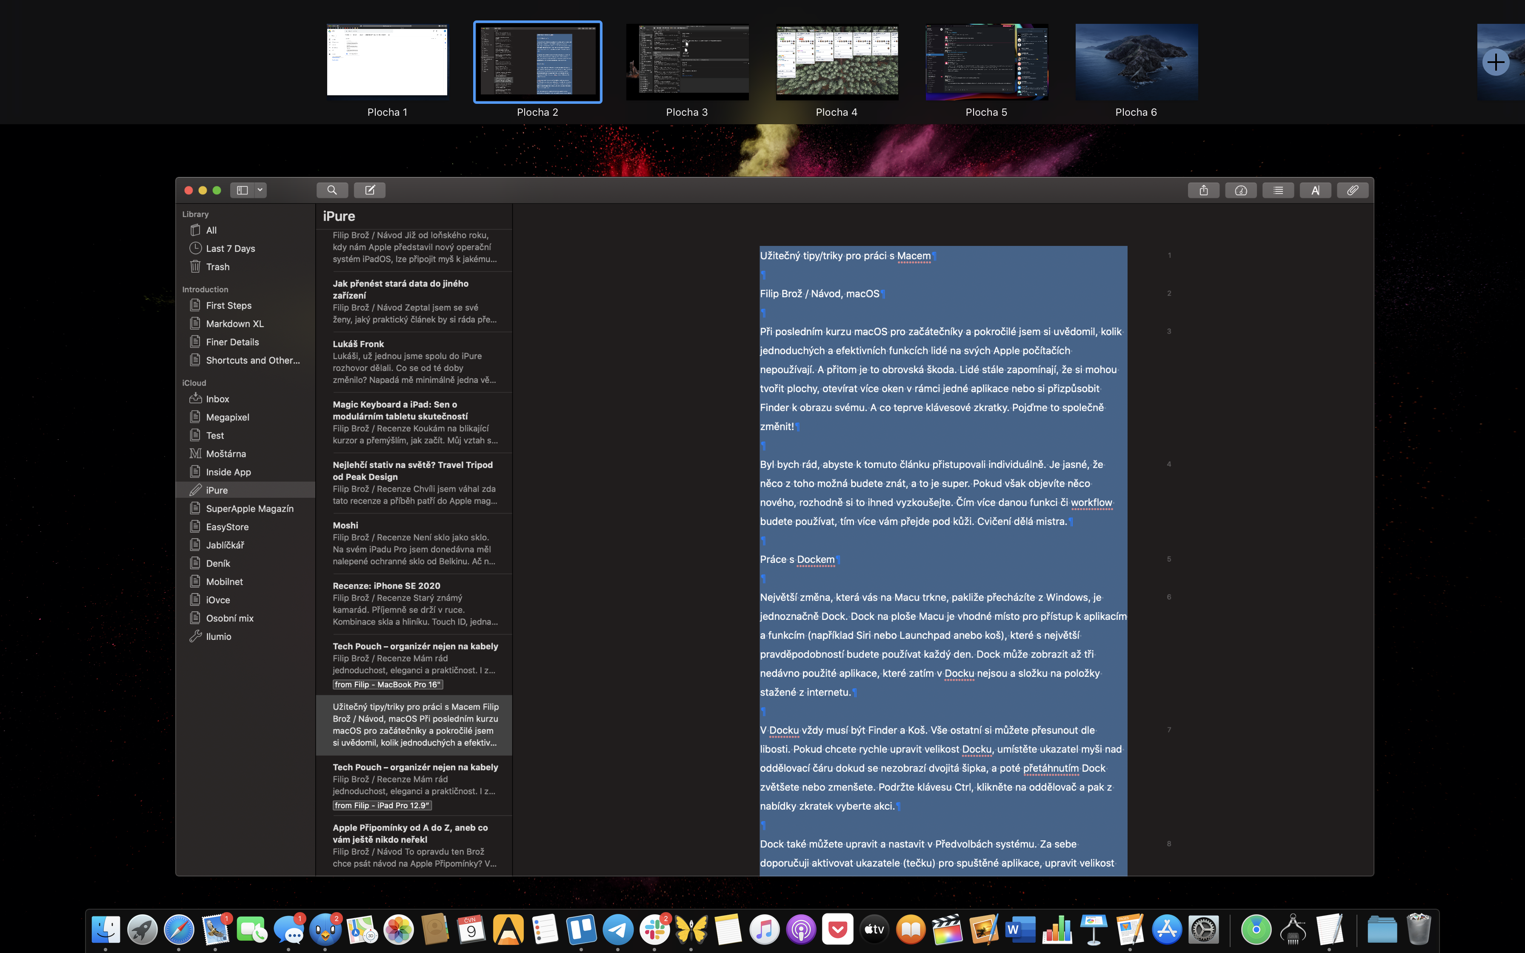The height and width of the screenshot is (953, 1525).
Task: Select the Recenze: iPhone SE 2020 sheet
Action: click(x=414, y=603)
